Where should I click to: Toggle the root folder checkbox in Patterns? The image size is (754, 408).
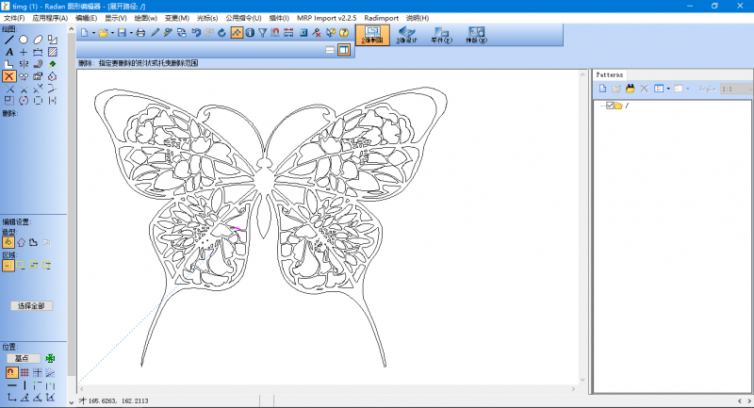[x=610, y=106]
